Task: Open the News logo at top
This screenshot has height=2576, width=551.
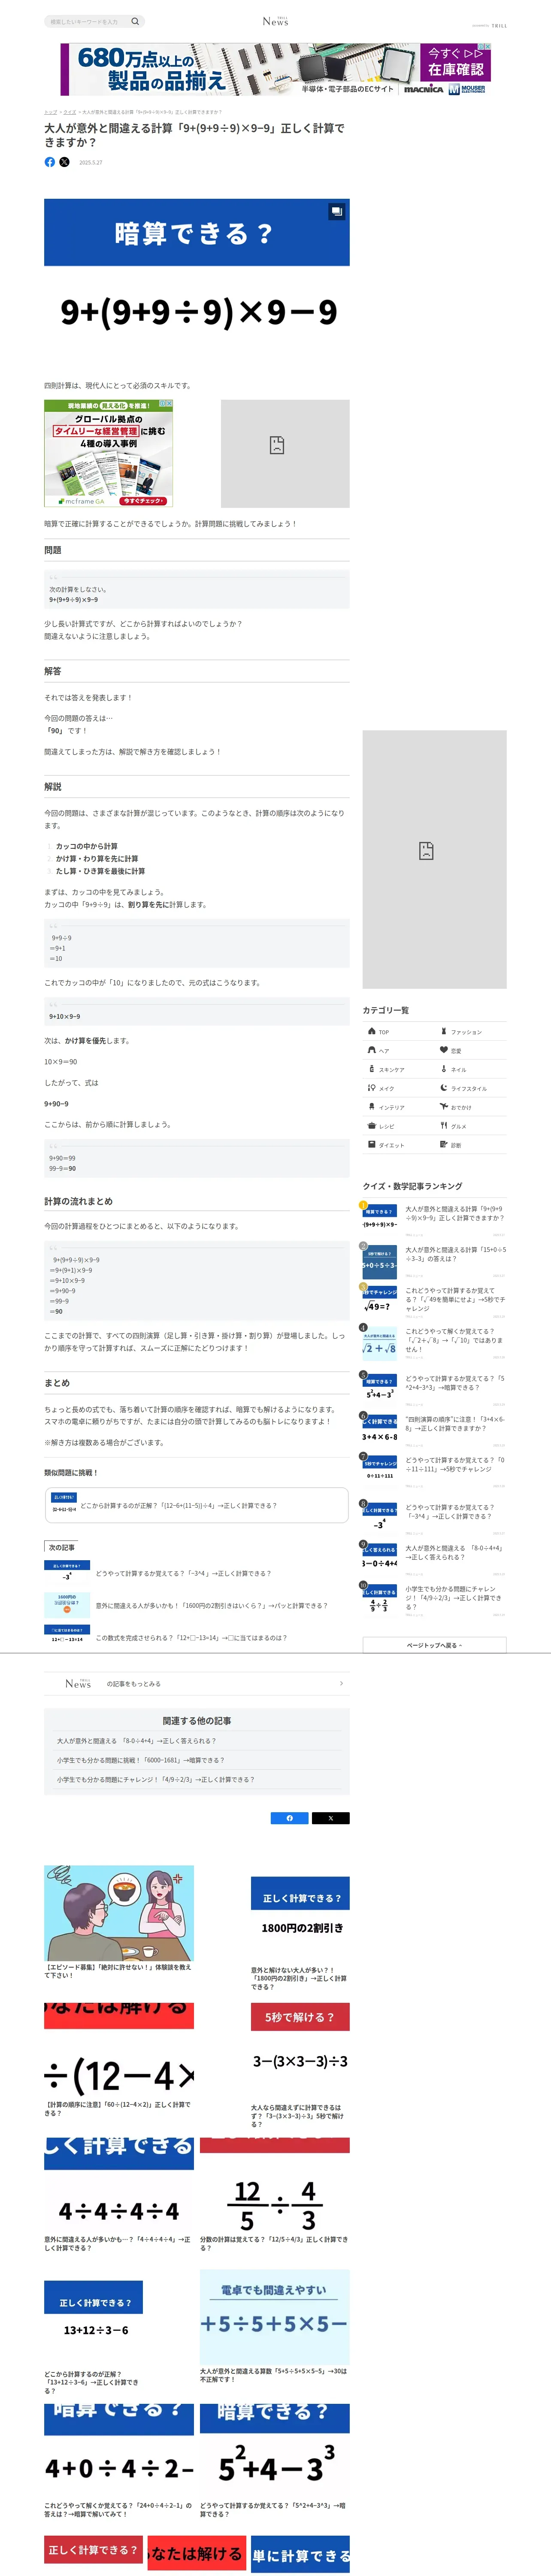Action: pyautogui.click(x=275, y=21)
